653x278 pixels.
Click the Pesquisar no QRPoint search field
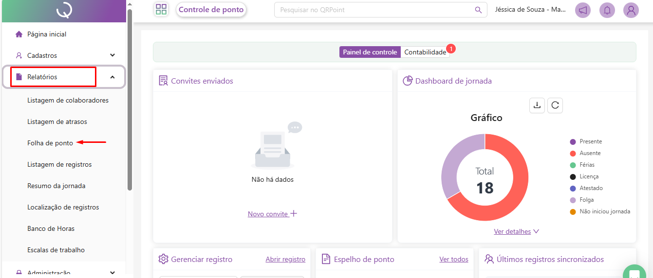pyautogui.click(x=375, y=10)
